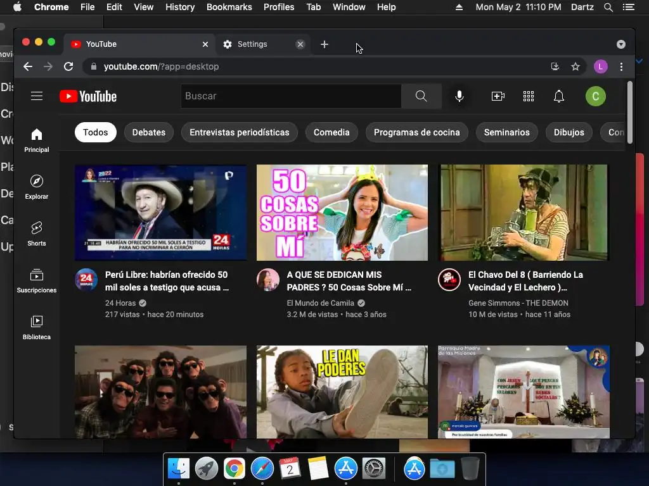The image size is (649, 486).
Task: Click the Buscar search field
Action: (291, 96)
